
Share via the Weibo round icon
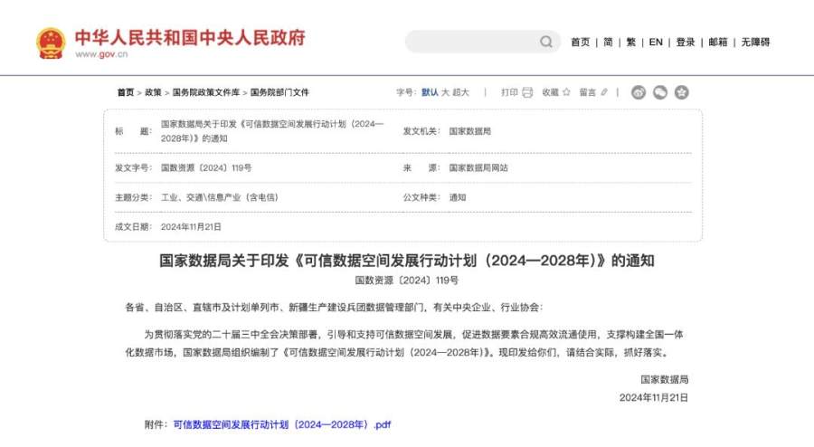[639, 92]
